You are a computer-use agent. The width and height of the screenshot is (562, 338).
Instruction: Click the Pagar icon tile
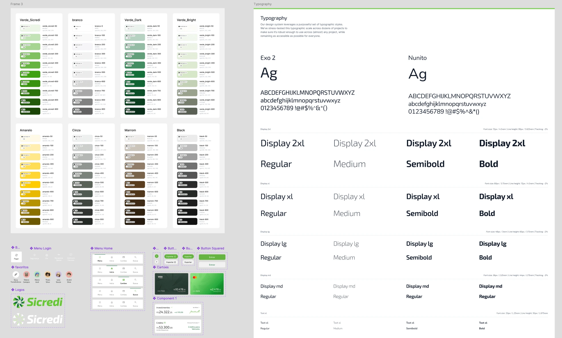pos(16,257)
